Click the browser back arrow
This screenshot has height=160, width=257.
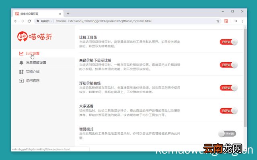coord(16,21)
